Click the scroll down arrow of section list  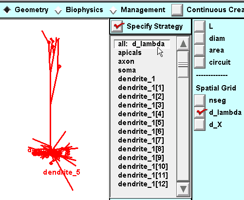point(183,189)
